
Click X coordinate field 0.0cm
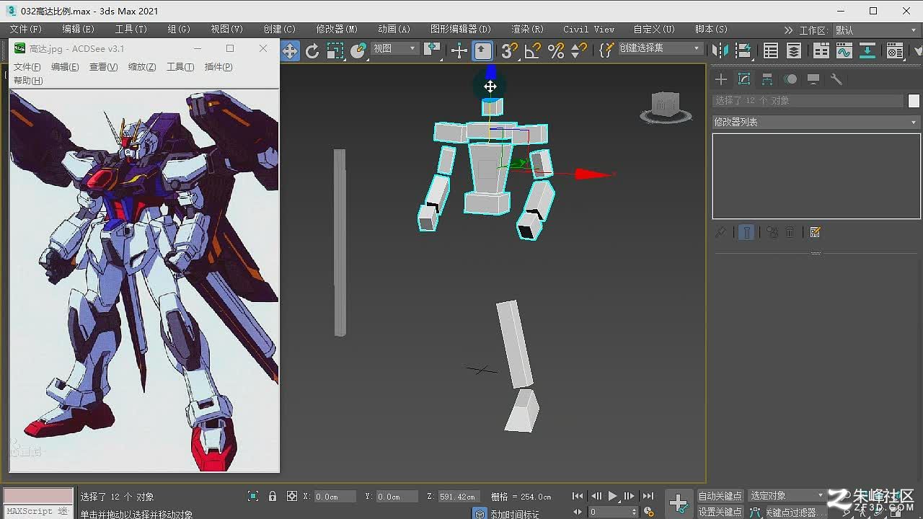point(335,497)
